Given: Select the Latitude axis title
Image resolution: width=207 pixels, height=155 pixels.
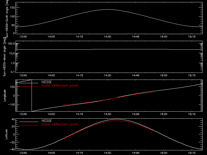Looking at the screenshot, I should tap(6, 134).
